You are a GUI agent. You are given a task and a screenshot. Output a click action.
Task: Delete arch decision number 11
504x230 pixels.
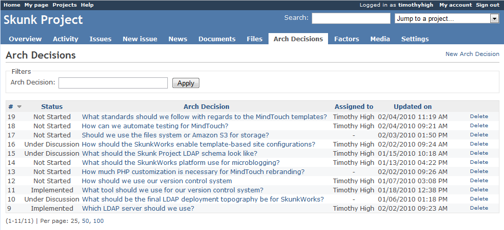click(479, 190)
